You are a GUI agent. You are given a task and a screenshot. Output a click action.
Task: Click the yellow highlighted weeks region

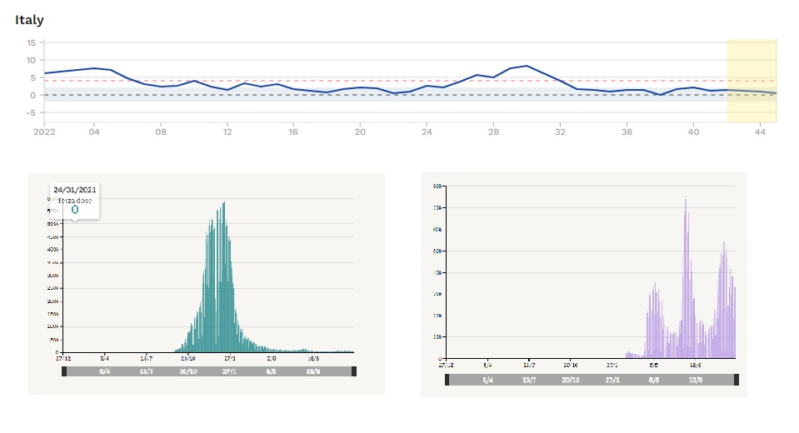pyautogui.click(x=752, y=81)
